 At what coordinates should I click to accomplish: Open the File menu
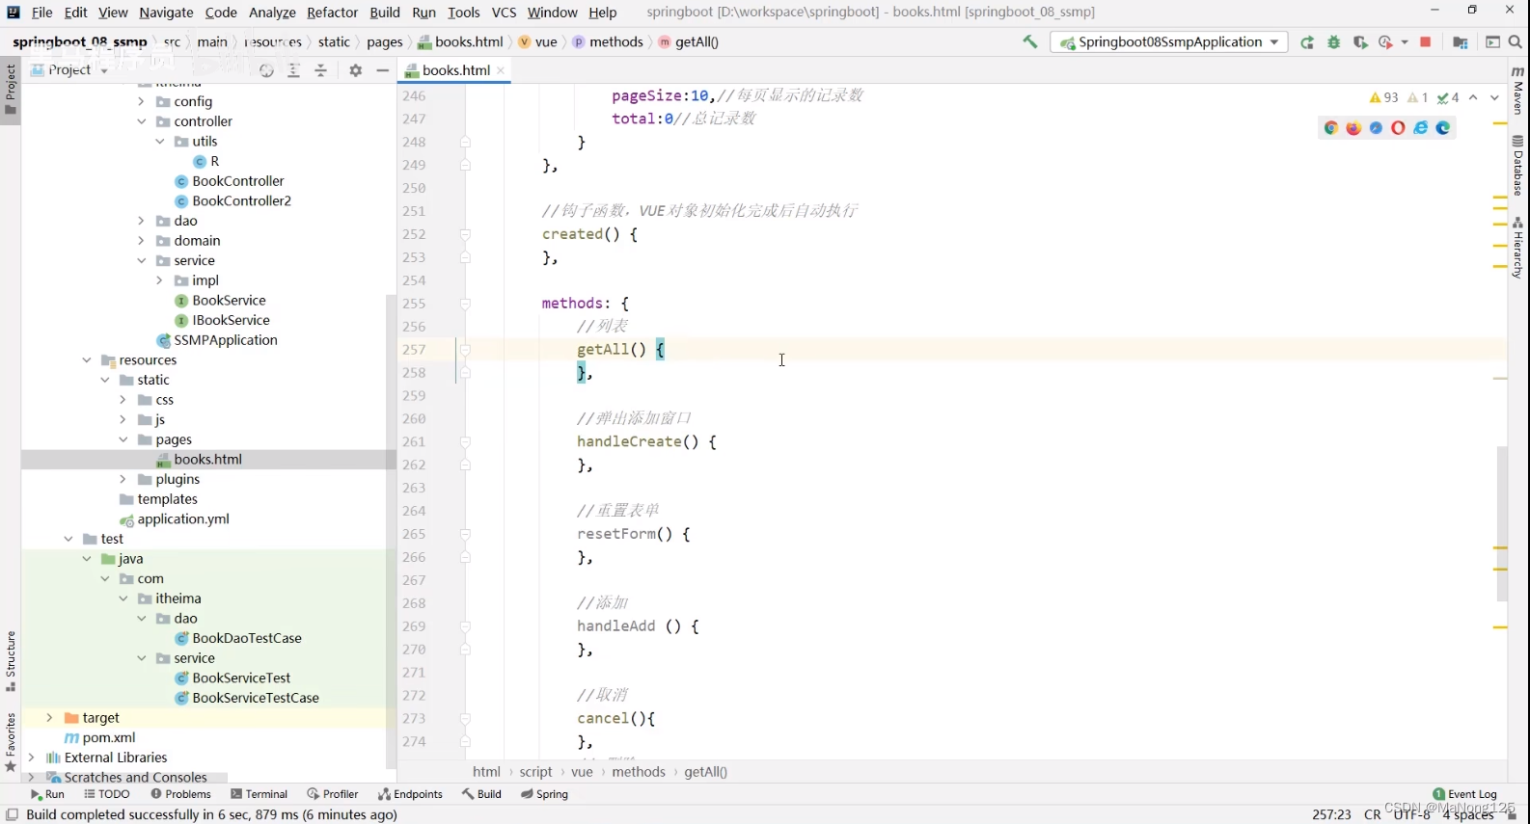pos(41,13)
